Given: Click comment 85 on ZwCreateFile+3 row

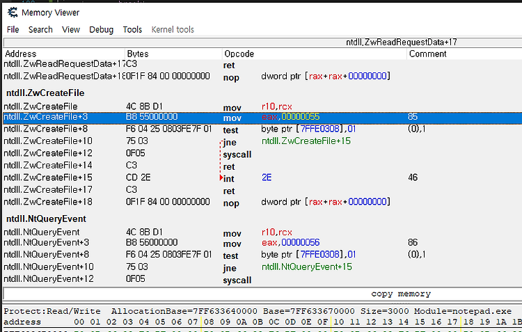Looking at the screenshot, I should [413, 117].
